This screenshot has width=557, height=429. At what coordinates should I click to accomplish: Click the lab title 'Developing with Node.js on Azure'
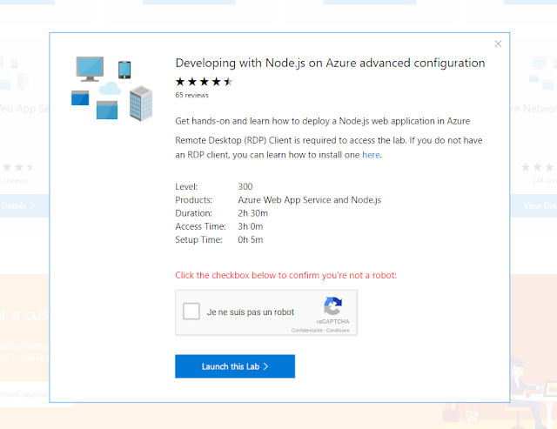pos(330,63)
